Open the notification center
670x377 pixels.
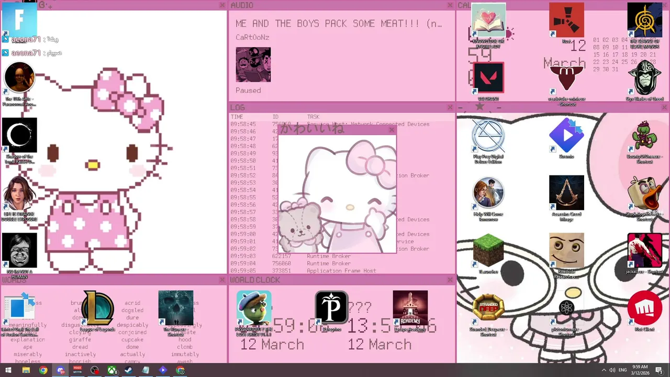(659, 370)
